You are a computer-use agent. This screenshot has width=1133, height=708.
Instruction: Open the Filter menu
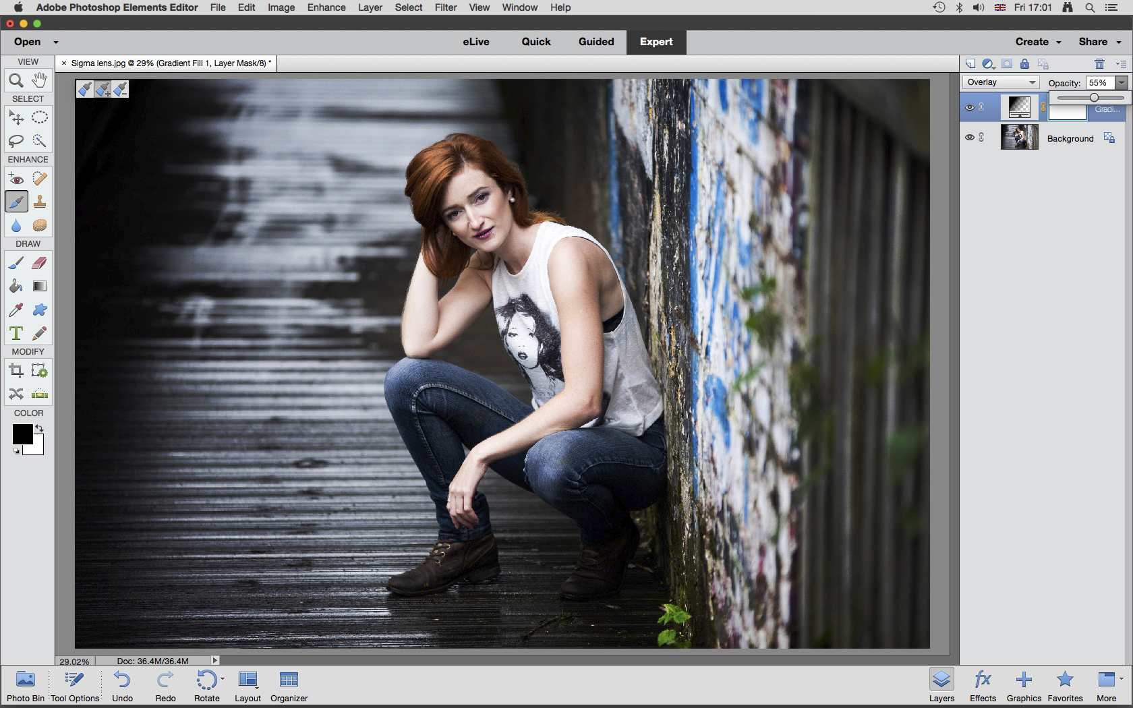point(446,7)
